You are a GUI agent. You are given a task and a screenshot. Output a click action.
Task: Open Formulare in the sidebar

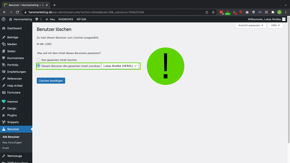tap(16, 92)
